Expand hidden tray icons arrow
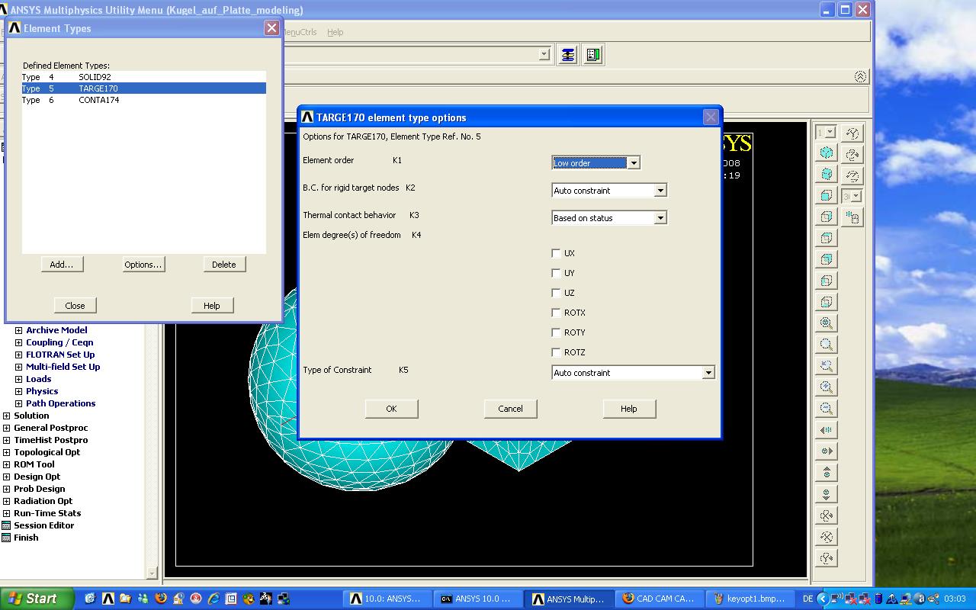 pos(822,599)
